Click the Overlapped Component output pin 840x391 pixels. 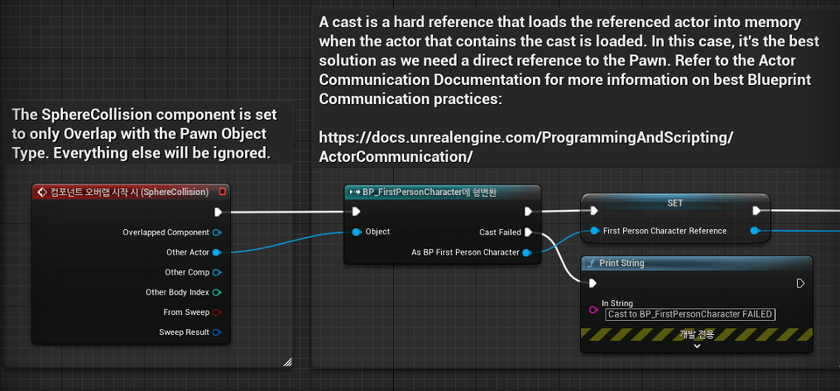tap(217, 233)
